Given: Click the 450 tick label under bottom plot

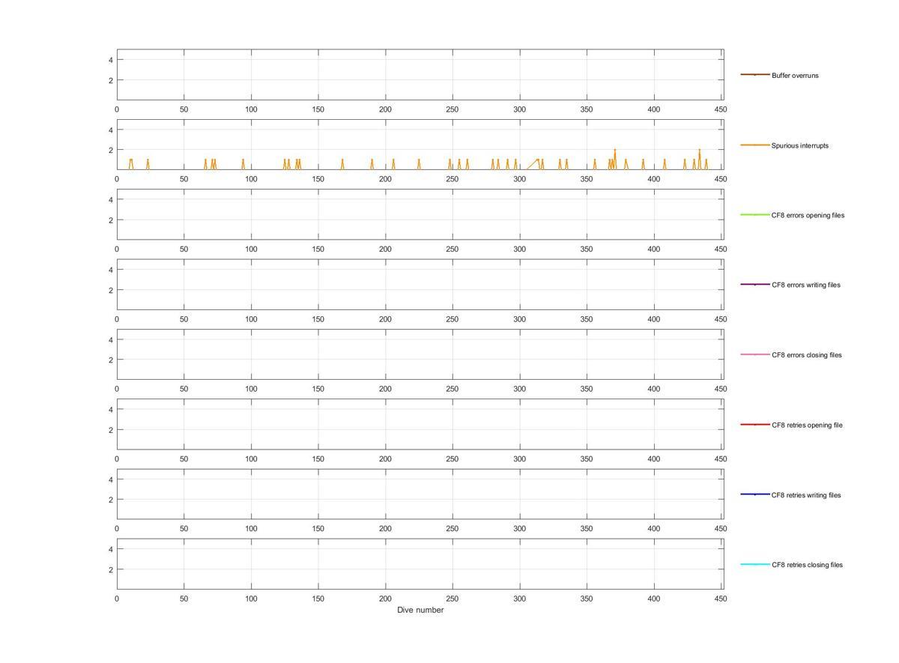Looking at the screenshot, I should [x=721, y=599].
